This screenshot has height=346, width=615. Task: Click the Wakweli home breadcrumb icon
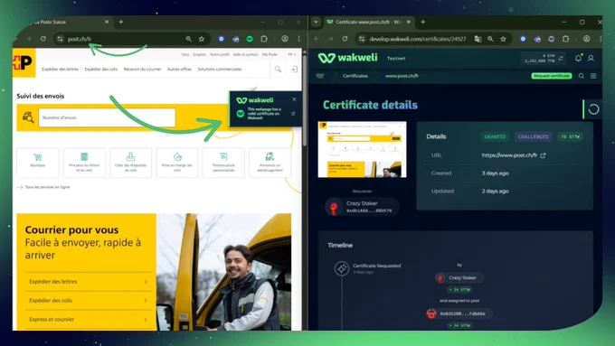[320, 76]
